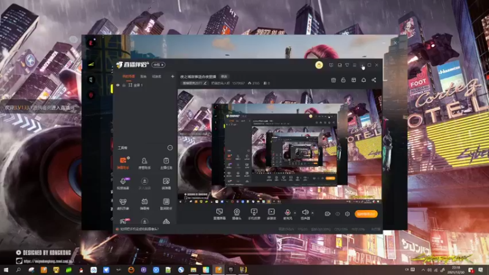Screen dimensions: 489x275
Task: Add a multimedia source
Action: point(271,214)
